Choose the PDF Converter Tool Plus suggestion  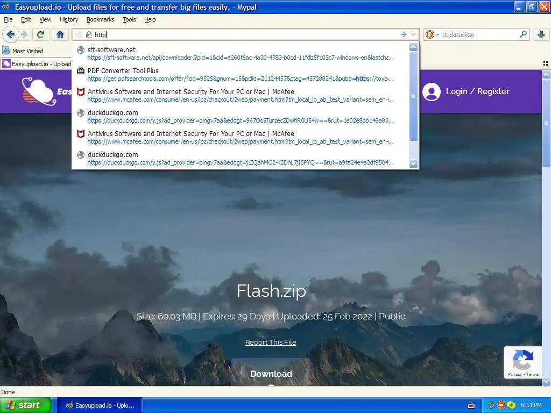point(241,74)
